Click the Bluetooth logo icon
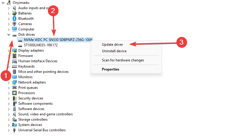229x136 pixels. (x=14, y=19)
